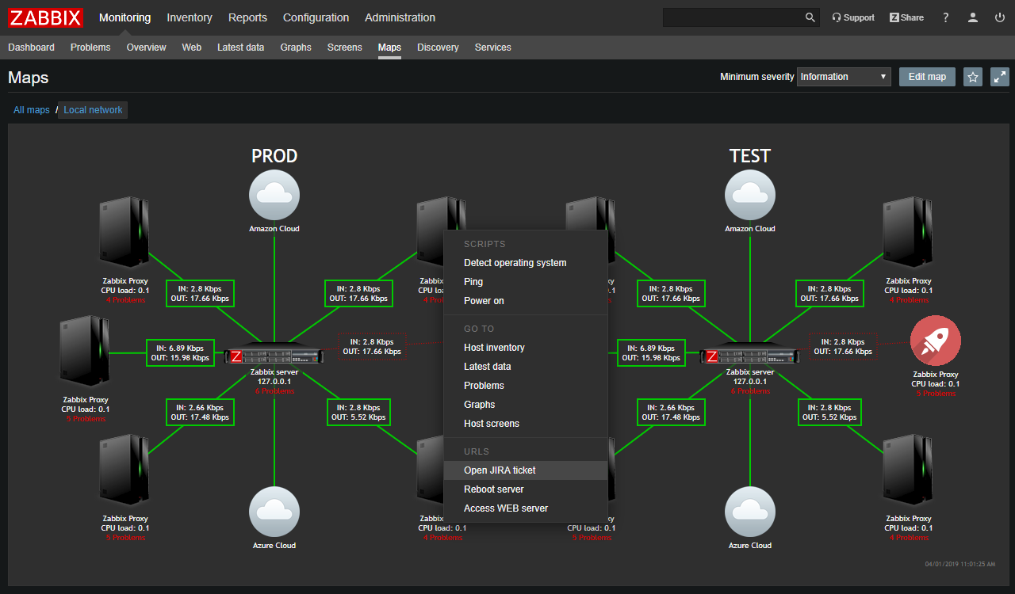
Task: Select the Amazon Cloud icon under PROD
Action: (274, 195)
